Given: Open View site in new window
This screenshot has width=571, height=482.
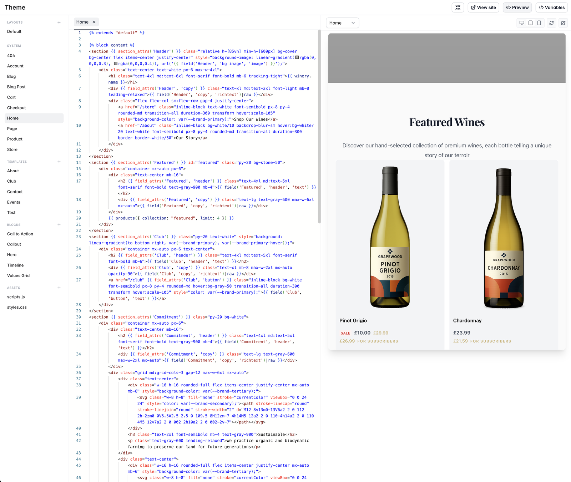Looking at the screenshot, I should pos(484,7).
